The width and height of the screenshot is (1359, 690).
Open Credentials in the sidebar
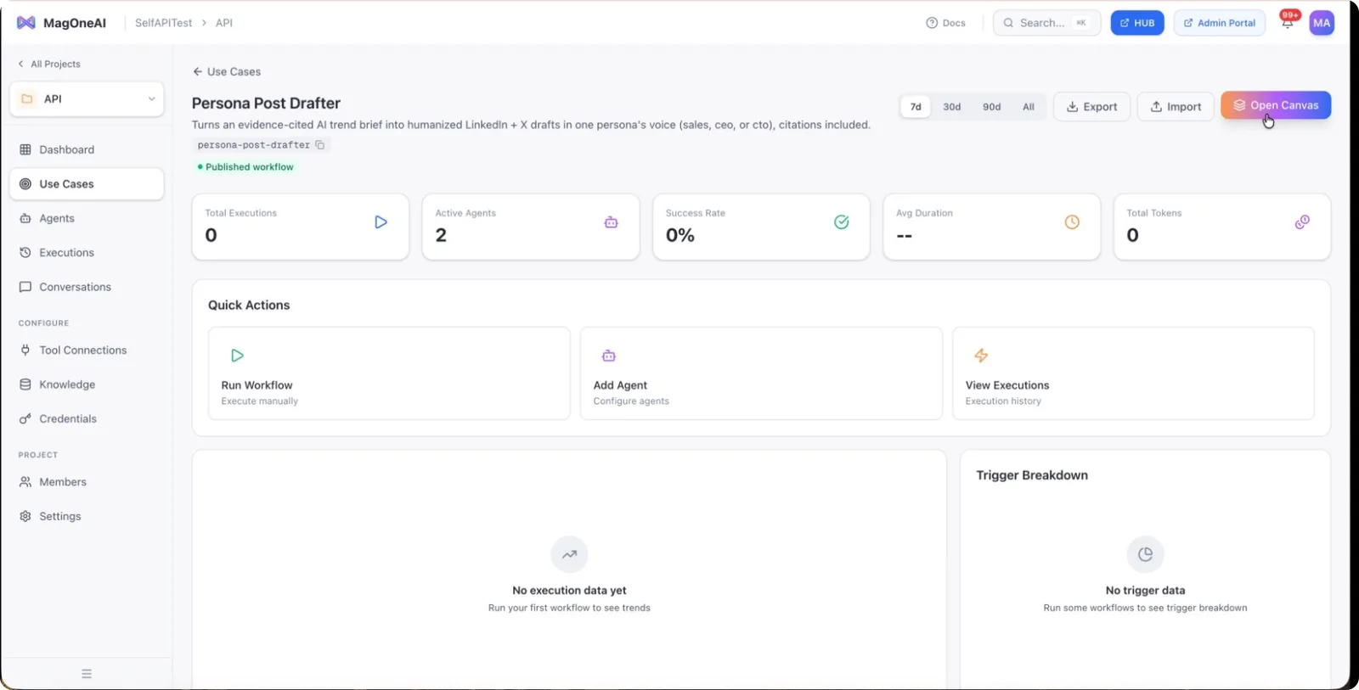click(x=87, y=419)
